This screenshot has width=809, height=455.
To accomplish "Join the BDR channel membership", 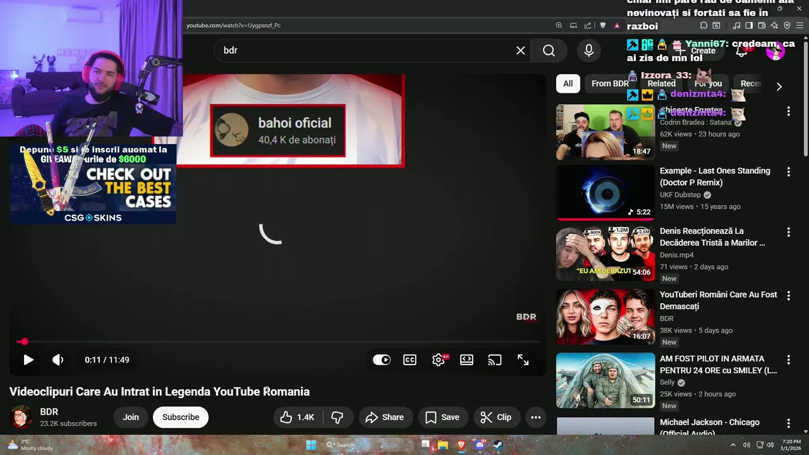I will (131, 417).
